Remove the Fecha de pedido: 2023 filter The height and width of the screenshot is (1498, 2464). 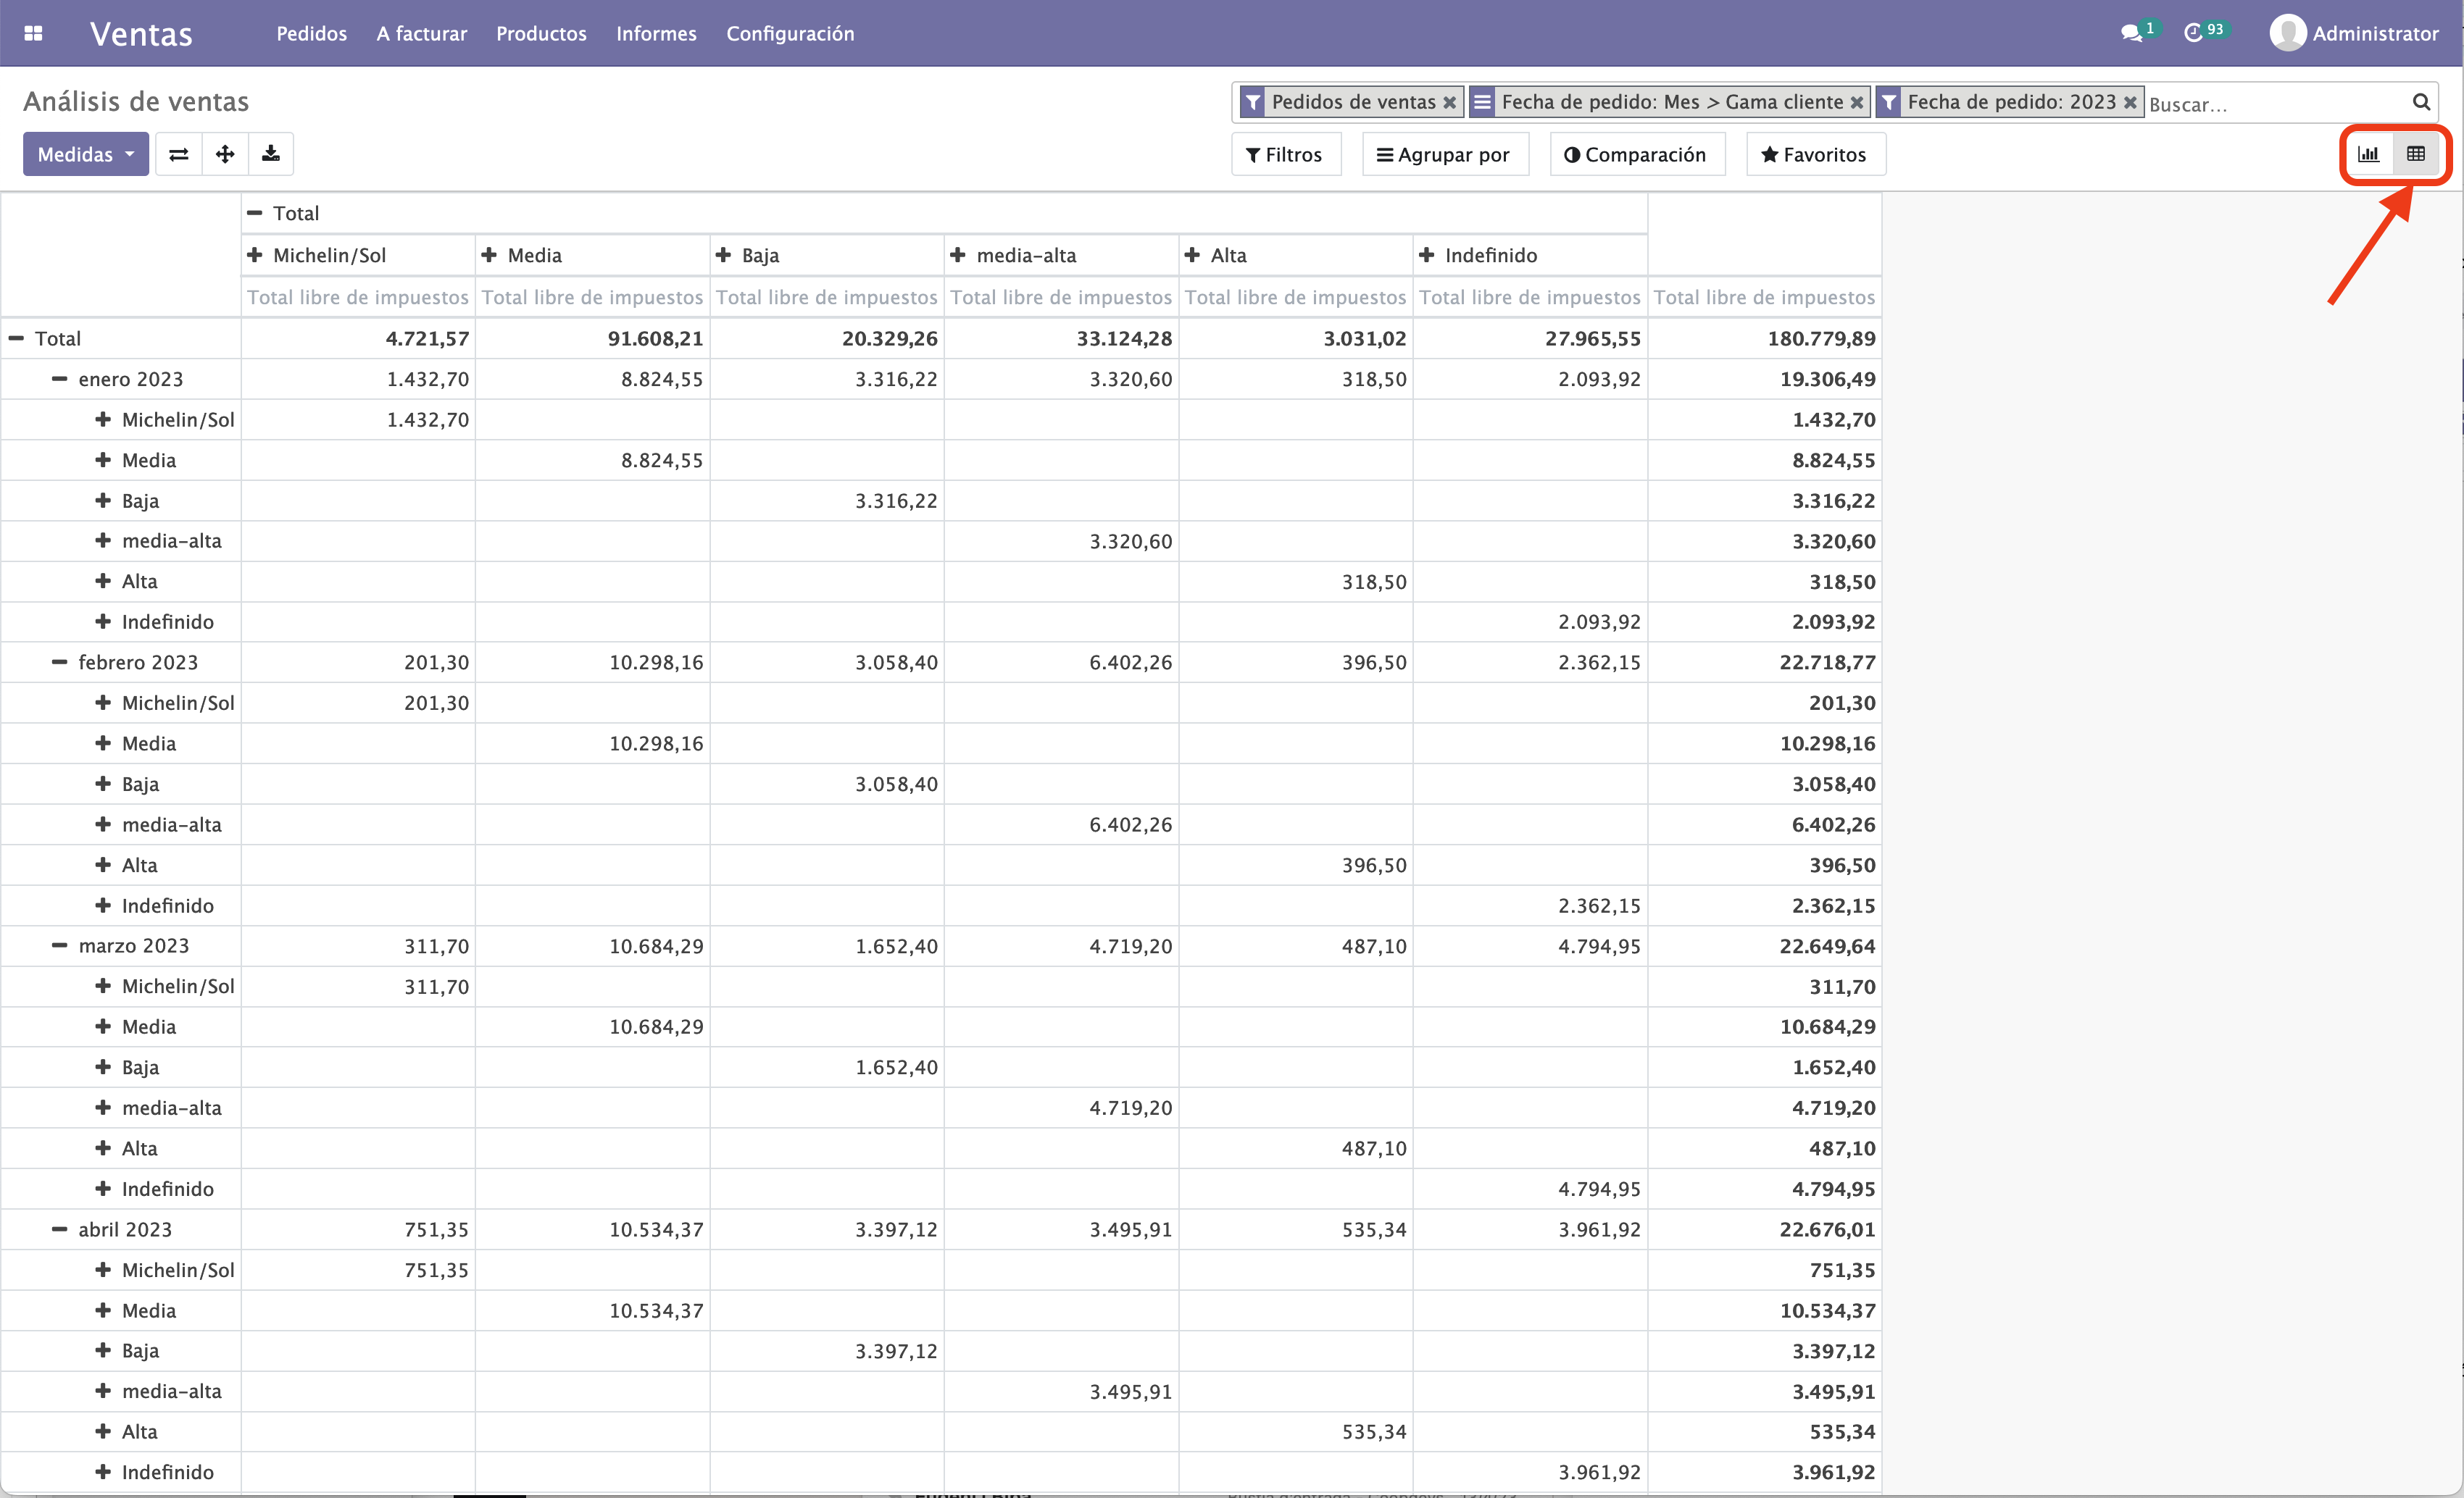pyautogui.click(x=2130, y=102)
